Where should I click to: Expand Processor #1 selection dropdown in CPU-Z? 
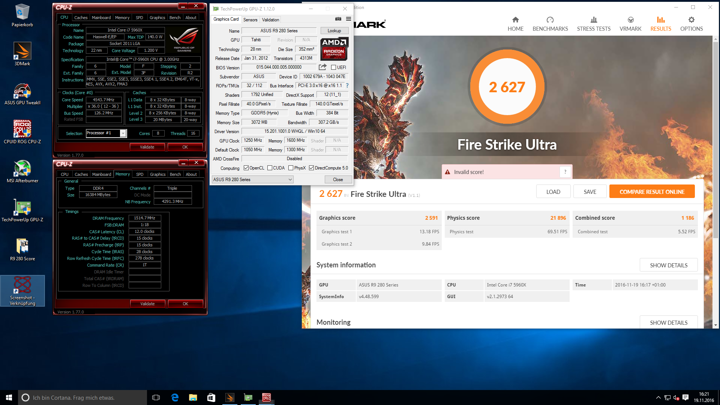[123, 133]
